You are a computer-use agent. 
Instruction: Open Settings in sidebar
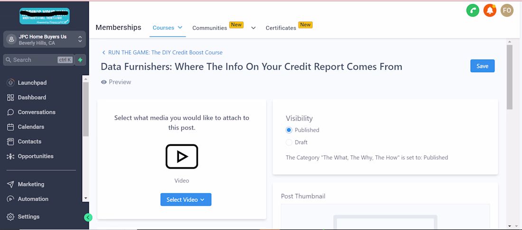click(28, 217)
